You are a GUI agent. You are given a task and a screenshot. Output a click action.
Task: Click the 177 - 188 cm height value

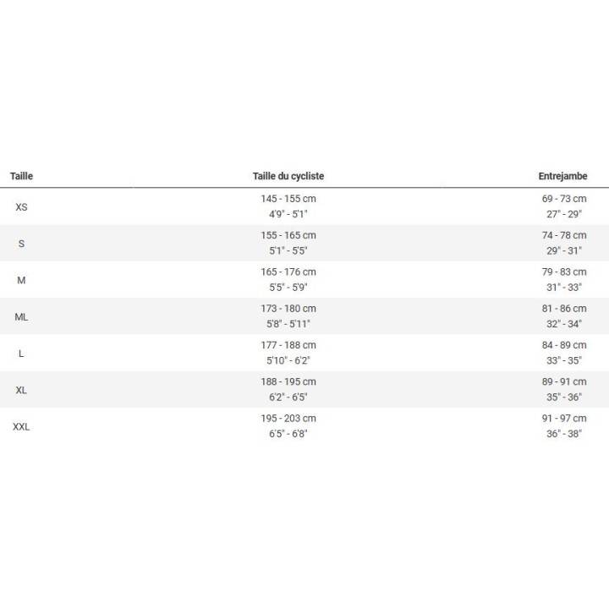(288, 345)
